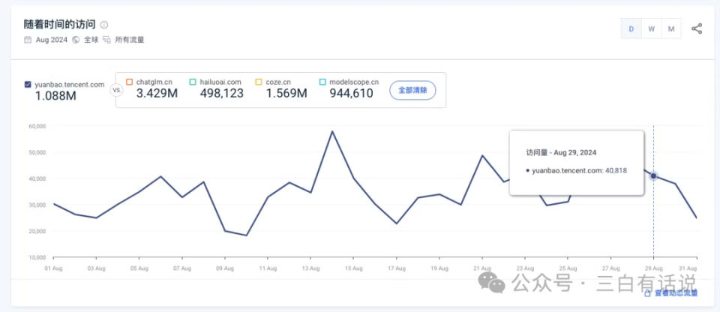Tick the modelscope.cn checkbox
Viewport: 720px width, 312px height.
point(322,82)
